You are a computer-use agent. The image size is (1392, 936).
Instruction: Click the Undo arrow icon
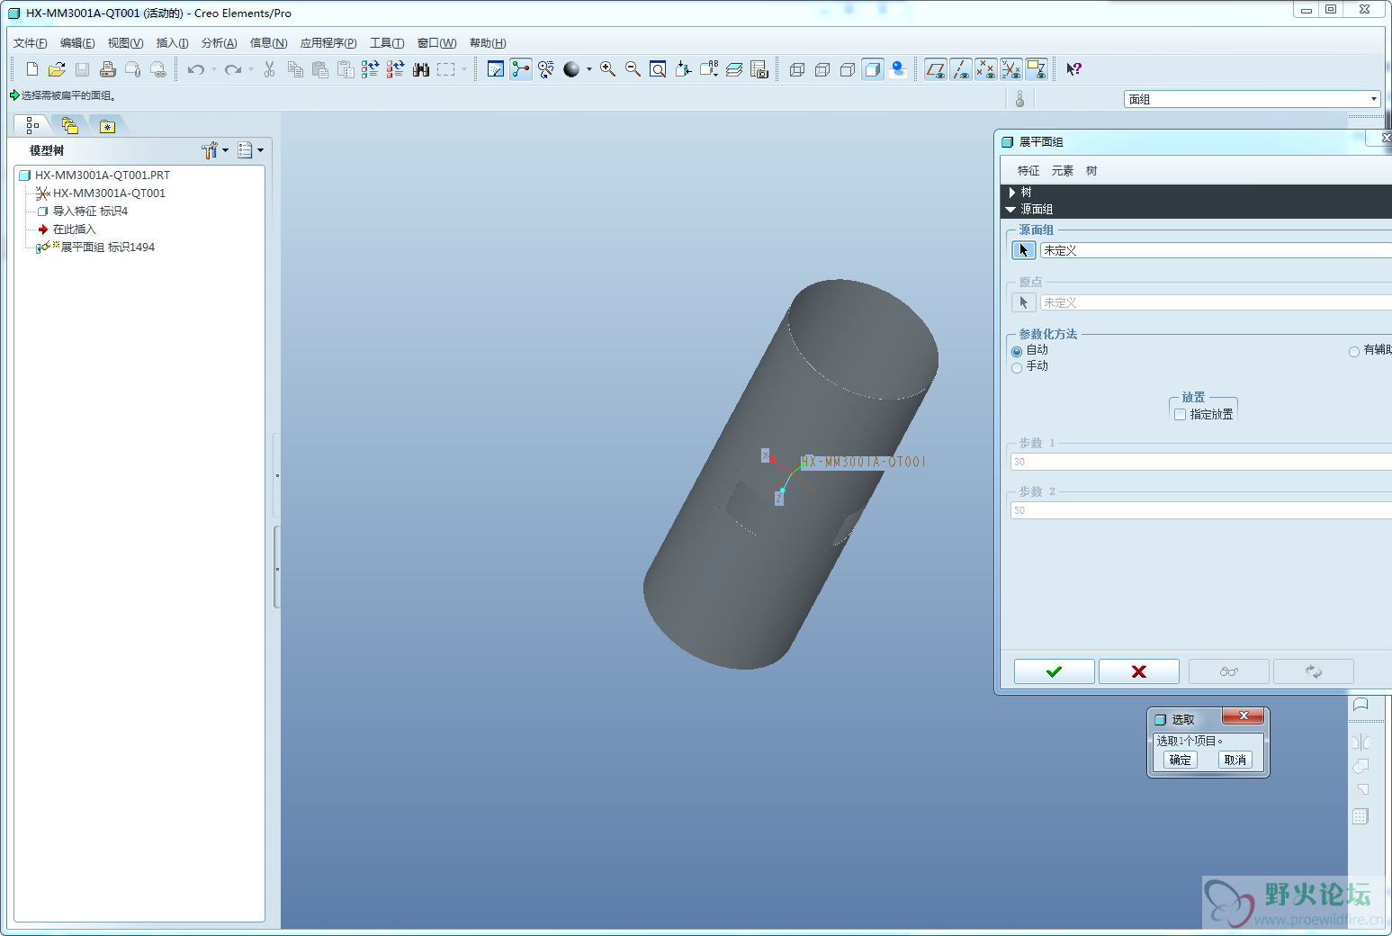195,69
